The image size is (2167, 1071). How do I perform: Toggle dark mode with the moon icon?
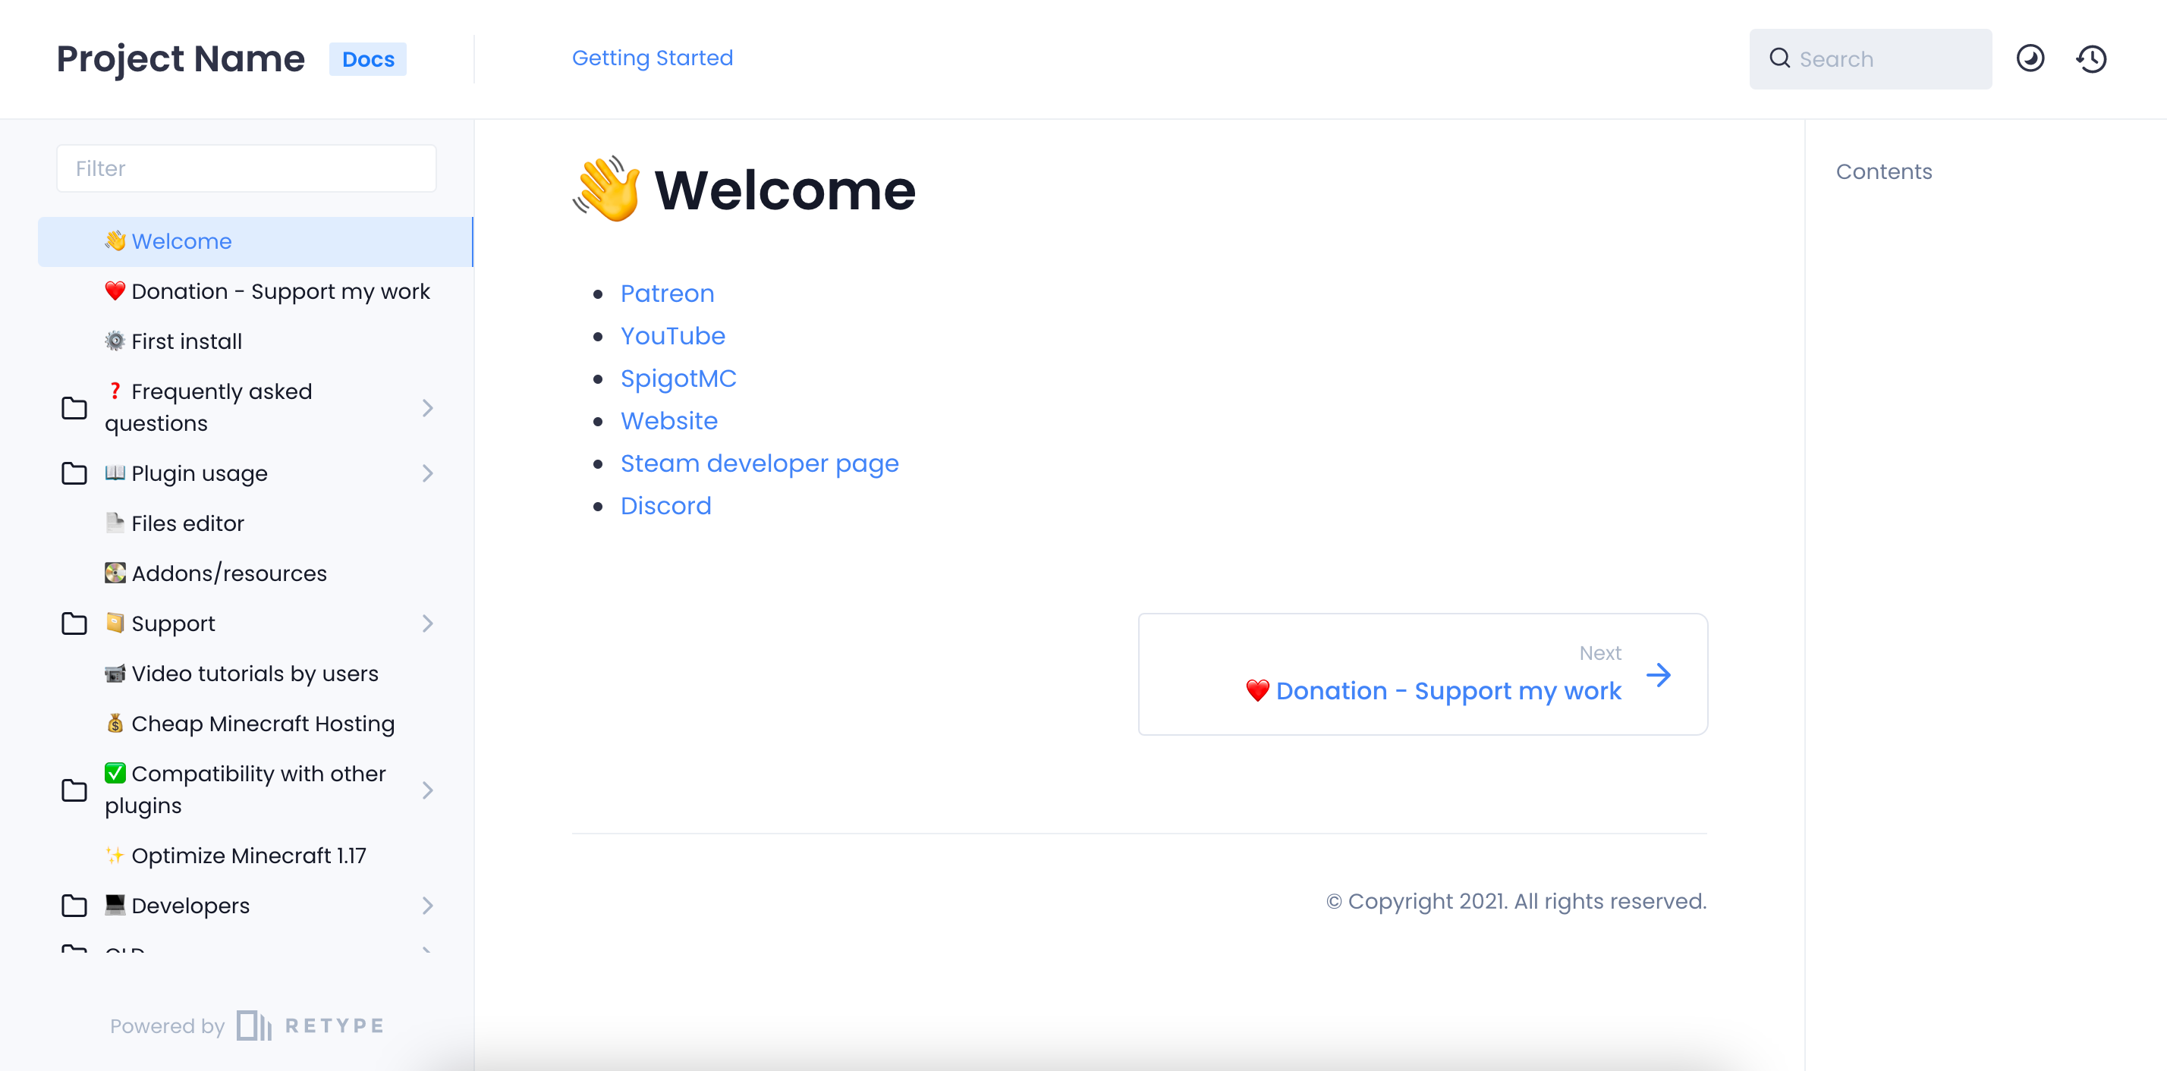coord(2030,58)
